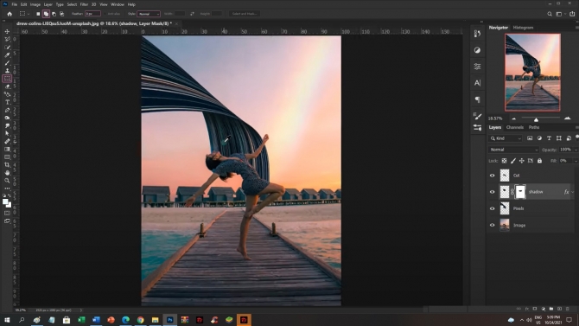Select the Hand tool

tap(7, 173)
